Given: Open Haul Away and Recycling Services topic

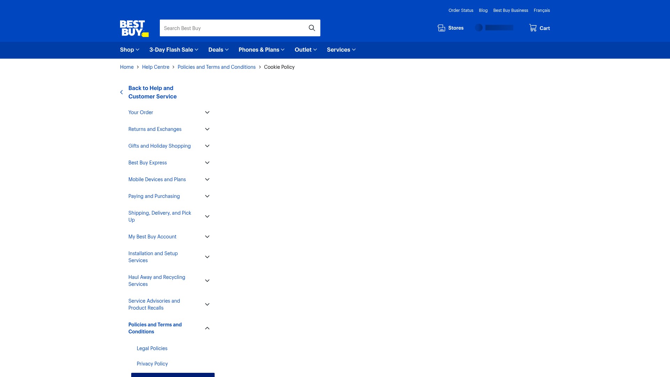Looking at the screenshot, I should click(x=157, y=281).
